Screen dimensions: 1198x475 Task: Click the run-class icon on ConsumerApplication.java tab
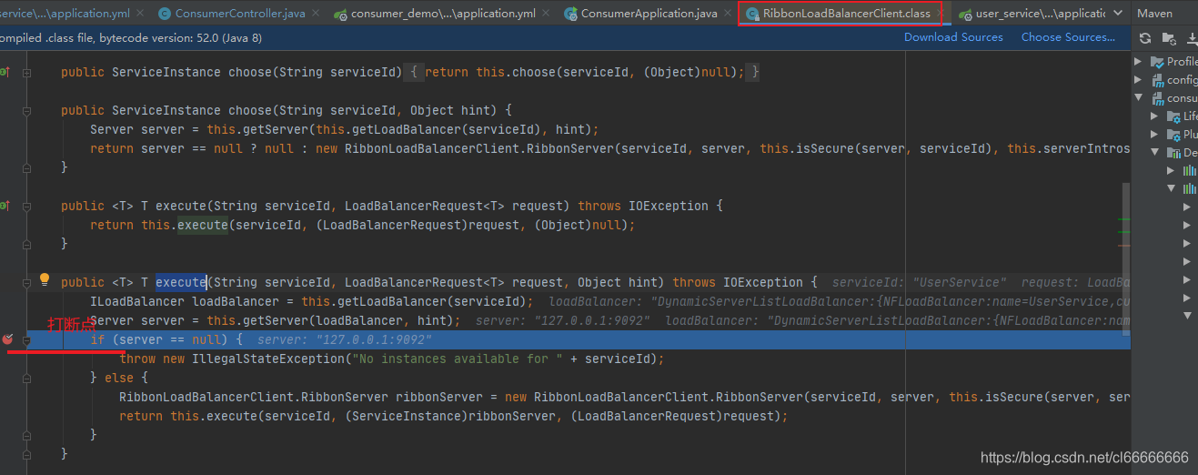pyautogui.click(x=570, y=14)
